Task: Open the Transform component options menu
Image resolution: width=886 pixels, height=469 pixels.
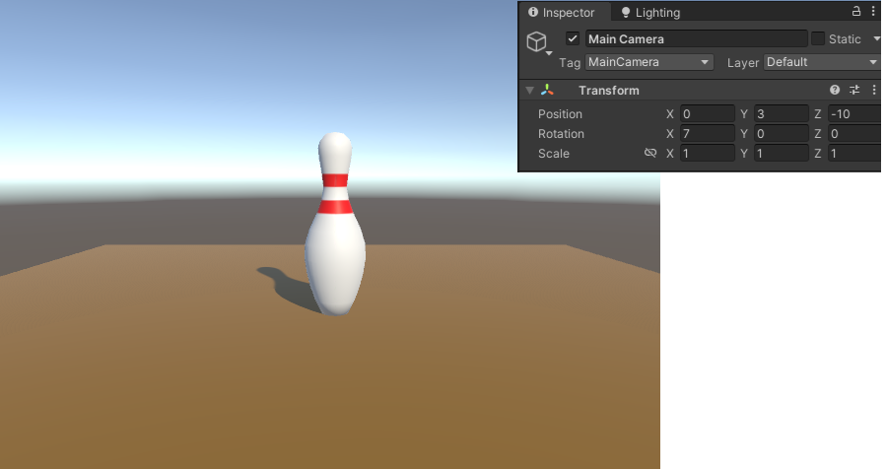Action: 873,90
